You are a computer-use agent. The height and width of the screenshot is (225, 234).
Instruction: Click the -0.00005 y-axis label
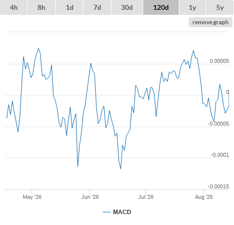click(x=218, y=124)
